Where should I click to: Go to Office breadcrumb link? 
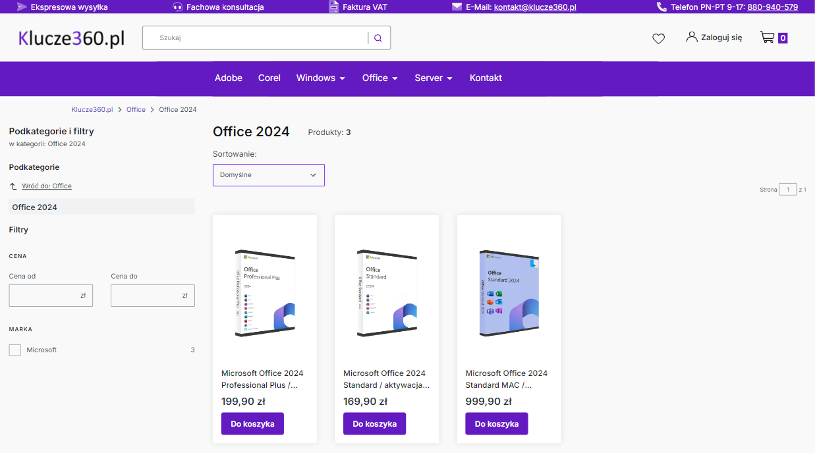click(136, 109)
